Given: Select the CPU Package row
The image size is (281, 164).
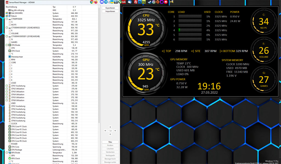Looking at the screenshot, I should [52, 150].
